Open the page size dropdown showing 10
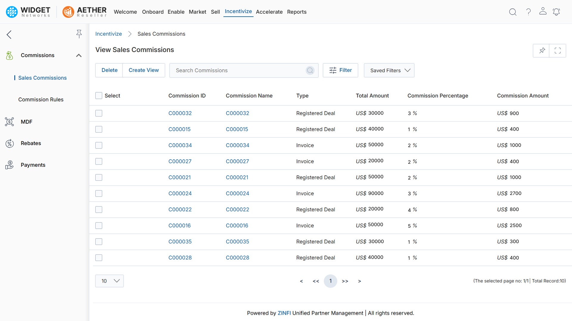 click(x=109, y=281)
